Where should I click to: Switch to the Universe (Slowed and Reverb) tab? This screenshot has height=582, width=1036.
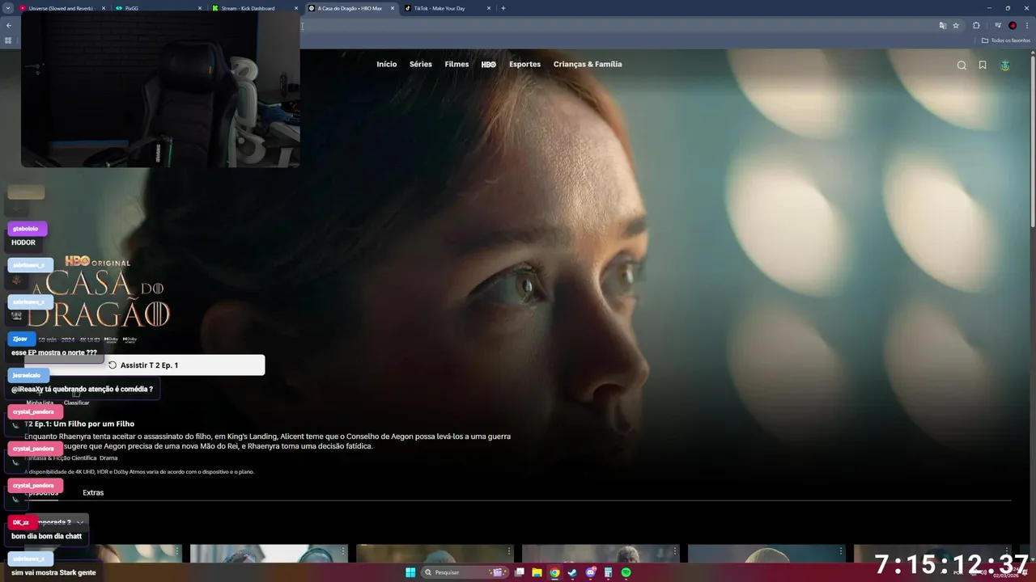[x=62, y=8]
